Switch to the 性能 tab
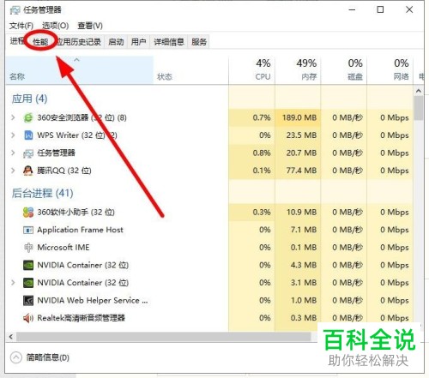429x378 pixels. 40,42
